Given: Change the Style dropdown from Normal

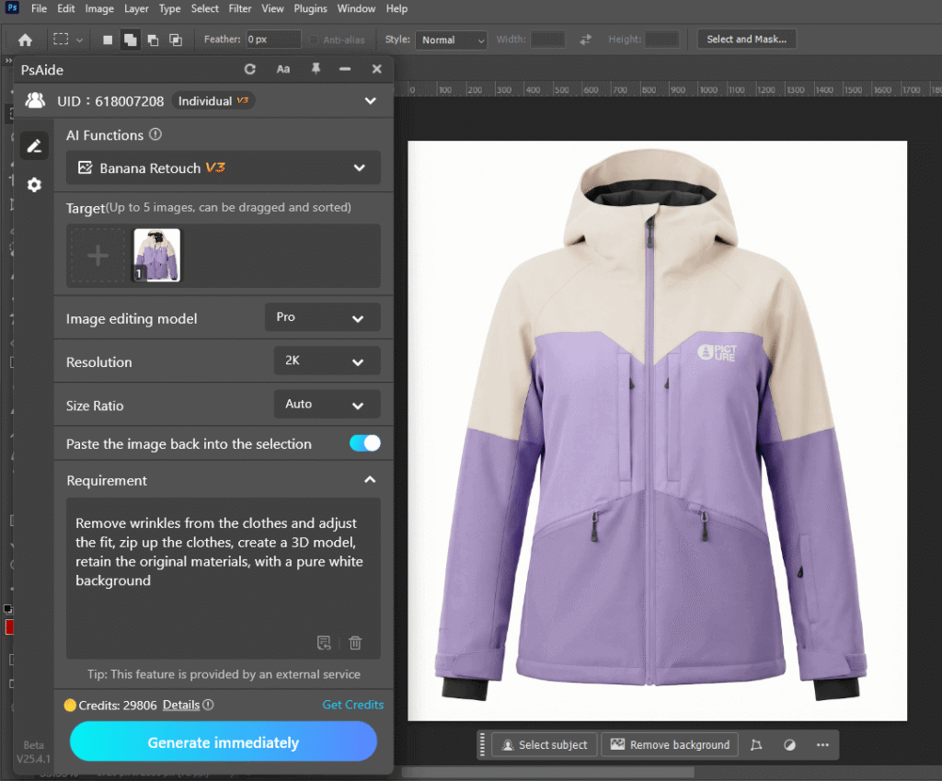Looking at the screenshot, I should (x=451, y=40).
